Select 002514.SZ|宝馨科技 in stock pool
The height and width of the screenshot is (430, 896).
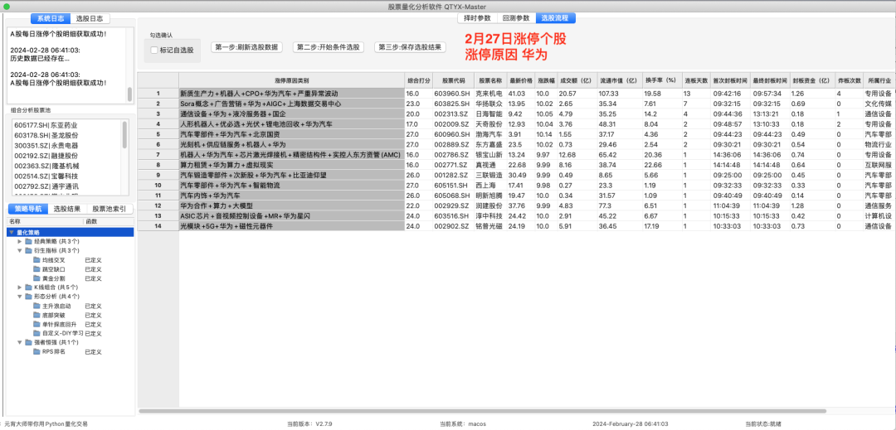click(46, 176)
